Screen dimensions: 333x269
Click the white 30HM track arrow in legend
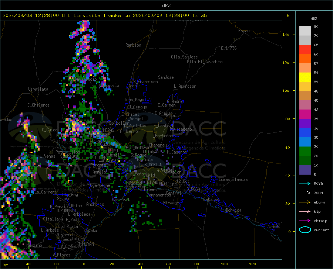305,193
